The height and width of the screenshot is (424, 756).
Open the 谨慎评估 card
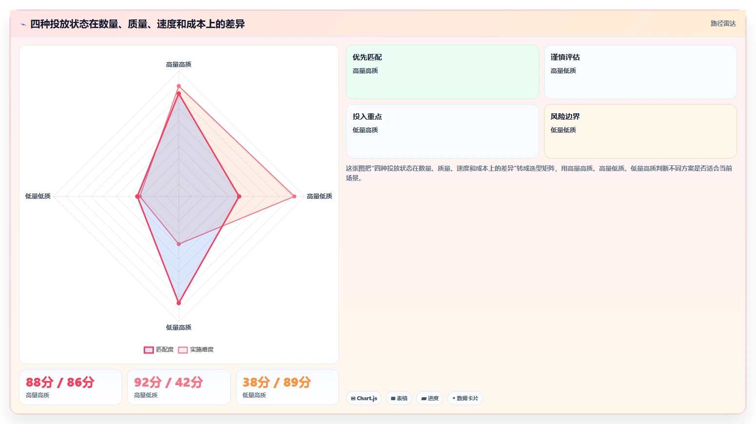click(640, 72)
